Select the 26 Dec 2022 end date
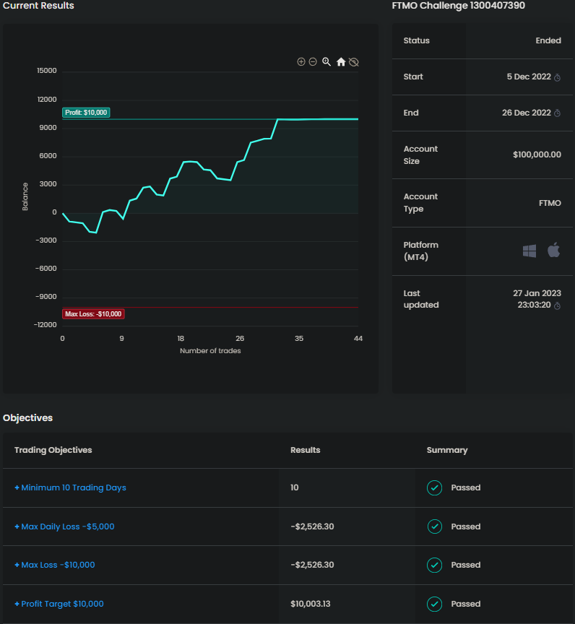The width and height of the screenshot is (575, 624). coord(527,113)
